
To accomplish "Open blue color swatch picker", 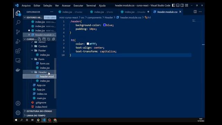I will (x=104, y=25).
